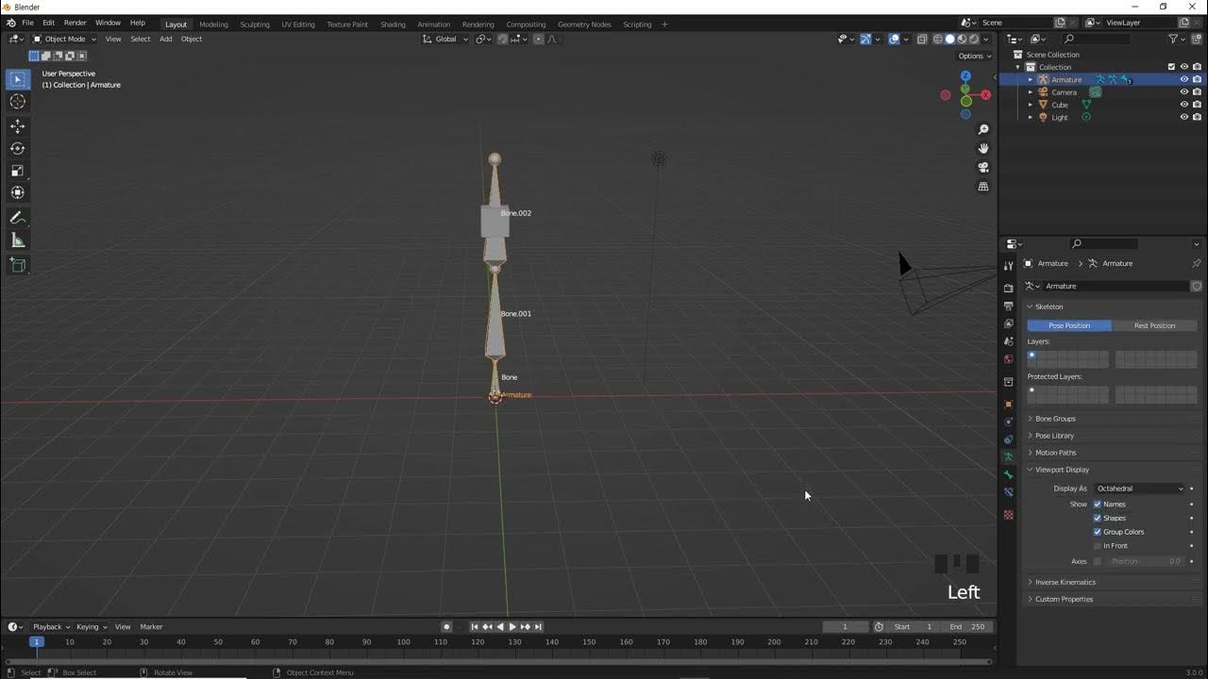
Task: Click the Rest Position button
Action: tap(1154, 325)
